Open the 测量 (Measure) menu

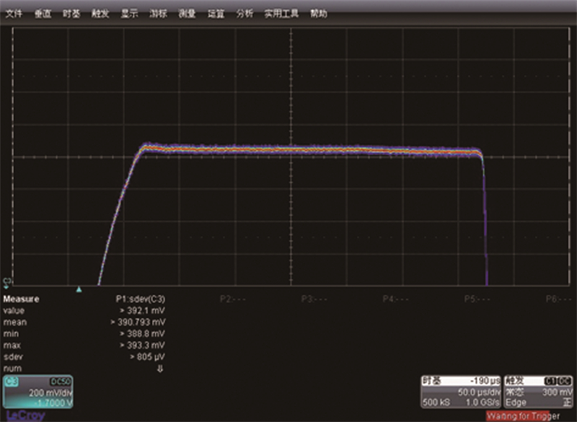click(x=186, y=14)
